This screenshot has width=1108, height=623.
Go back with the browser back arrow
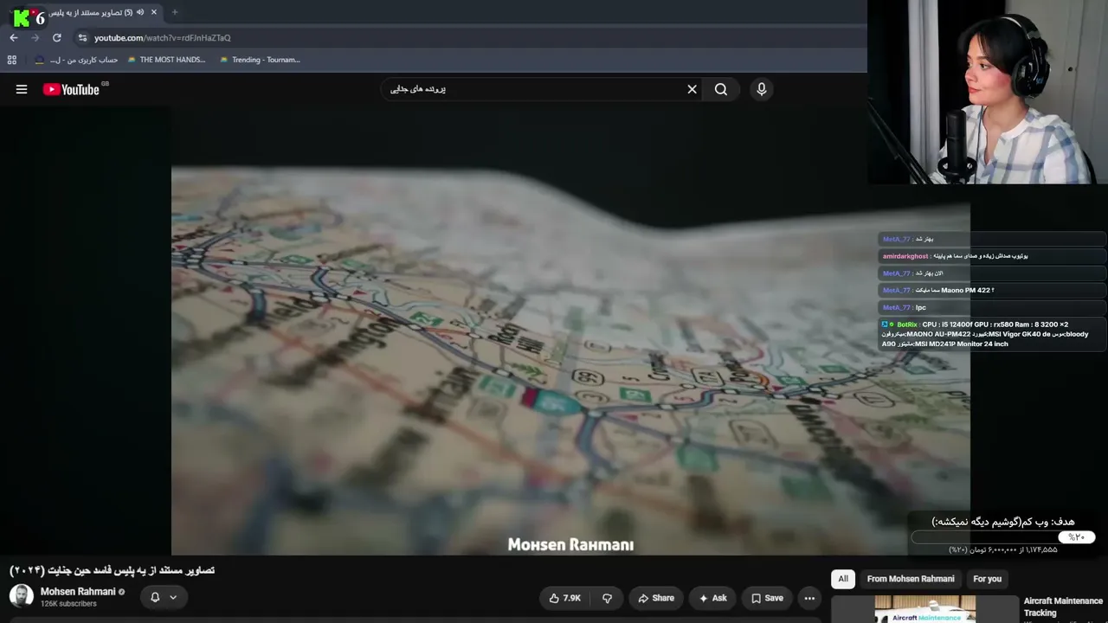pos(14,38)
